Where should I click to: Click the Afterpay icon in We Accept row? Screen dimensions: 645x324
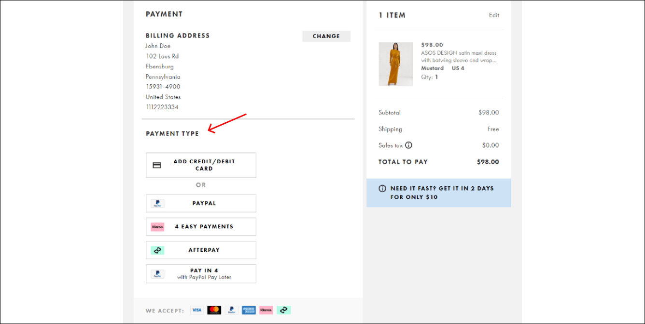coord(284,310)
